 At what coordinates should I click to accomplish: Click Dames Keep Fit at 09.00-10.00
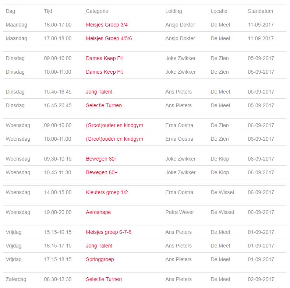coord(104,58)
